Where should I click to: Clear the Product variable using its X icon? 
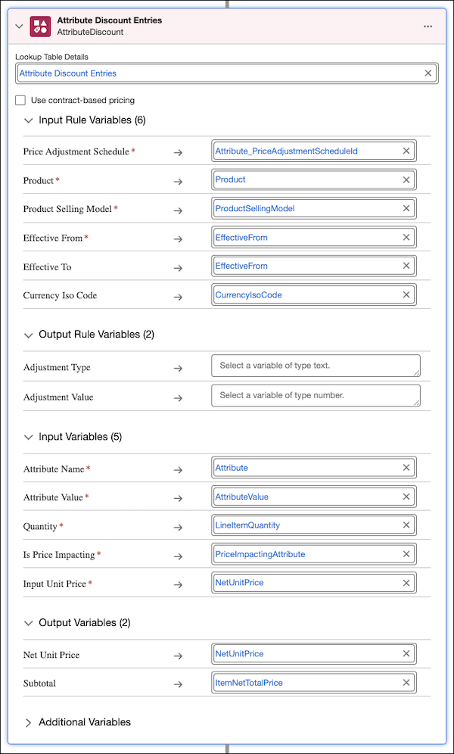[x=406, y=179]
